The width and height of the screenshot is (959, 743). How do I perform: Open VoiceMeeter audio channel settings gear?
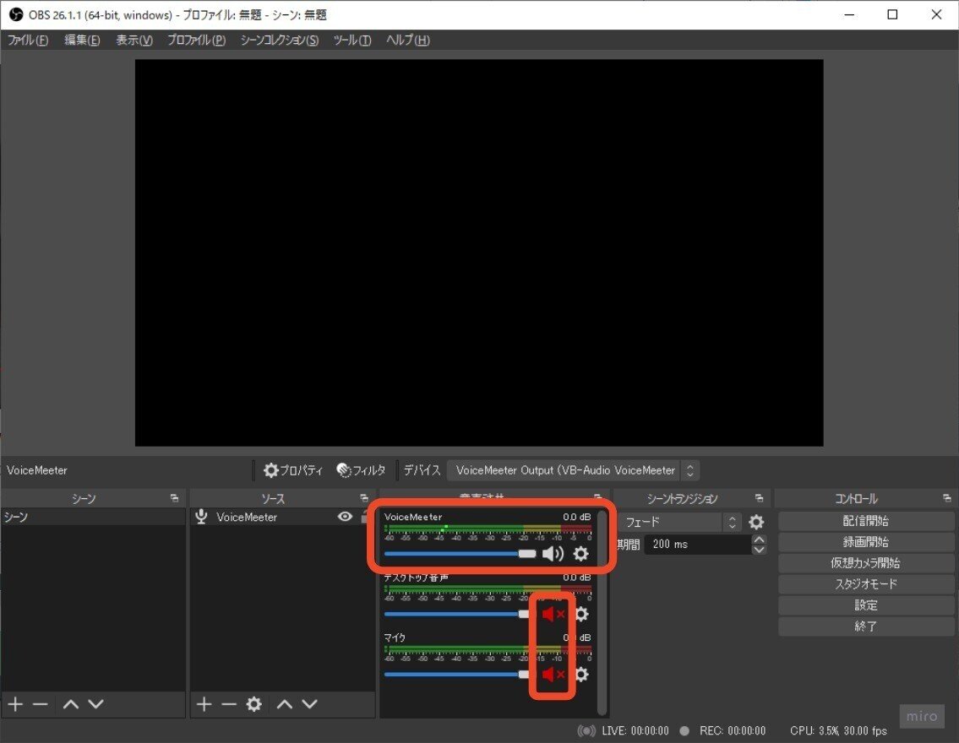[x=581, y=554]
